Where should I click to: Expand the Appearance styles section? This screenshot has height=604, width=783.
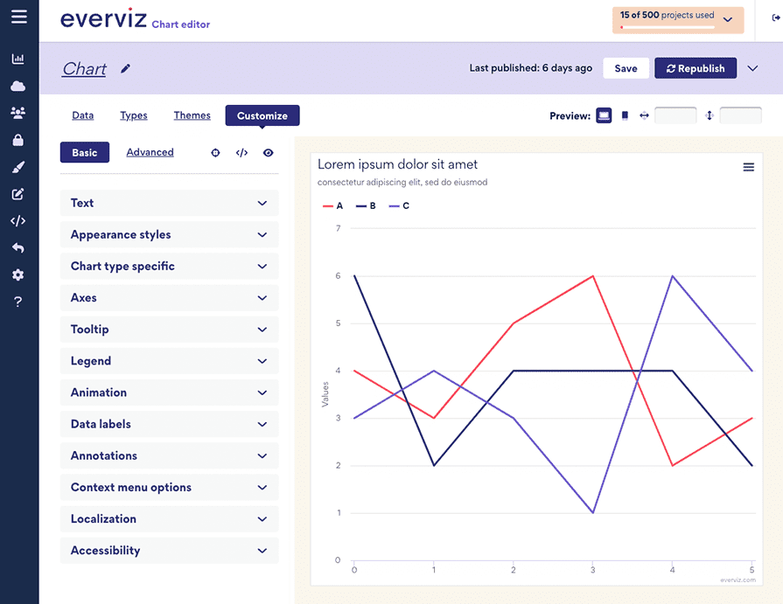click(169, 234)
